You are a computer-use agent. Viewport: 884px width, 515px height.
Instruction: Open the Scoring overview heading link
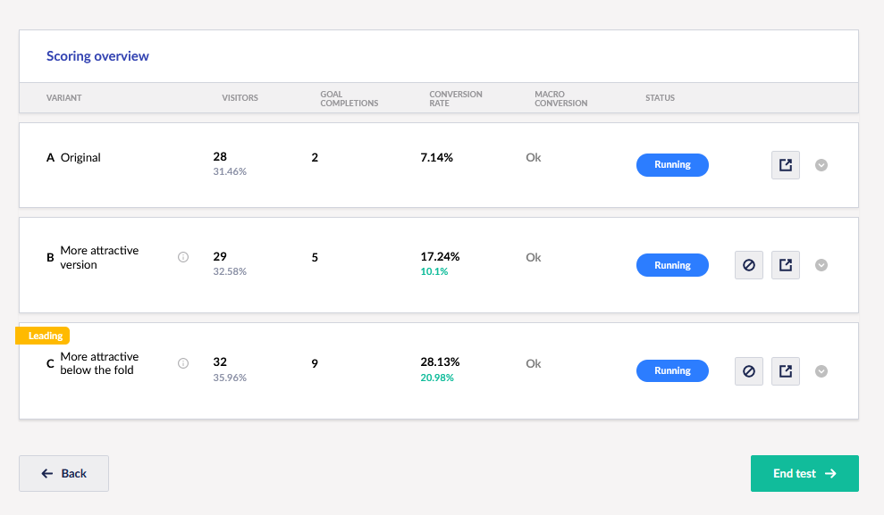click(97, 55)
